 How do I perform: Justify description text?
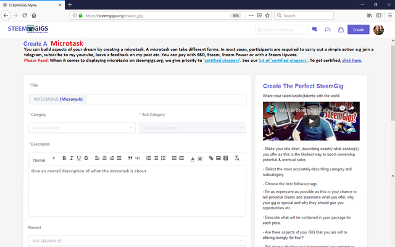119,158
